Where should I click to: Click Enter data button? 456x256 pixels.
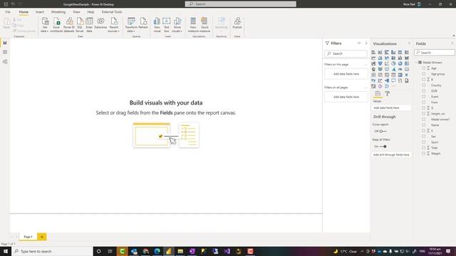pyautogui.click(x=89, y=25)
